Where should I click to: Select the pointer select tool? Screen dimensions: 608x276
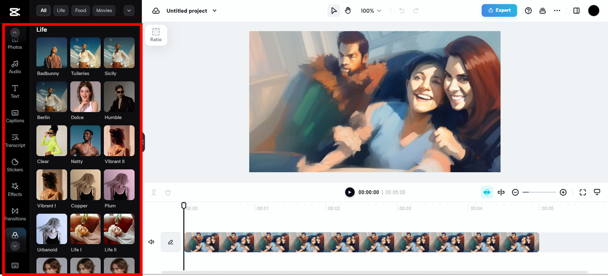point(334,10)
